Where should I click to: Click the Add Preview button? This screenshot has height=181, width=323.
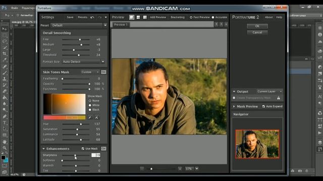[x=158, y=17]
